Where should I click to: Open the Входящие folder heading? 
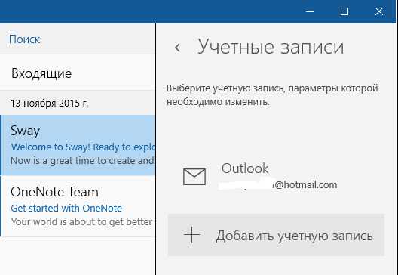click(x=41, y=73)
